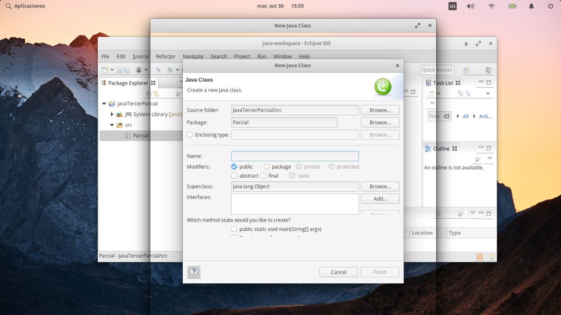The width and height of the screenshot is (561, 315).
Task: Open the battery indicator in top panel
Action: [512, 6]
